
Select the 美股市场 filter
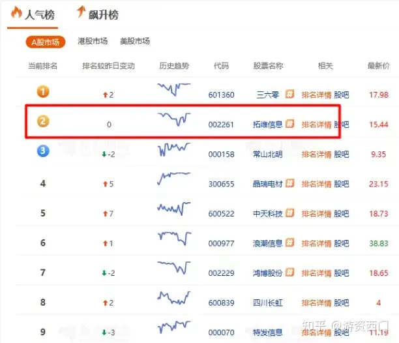point(135,41)
